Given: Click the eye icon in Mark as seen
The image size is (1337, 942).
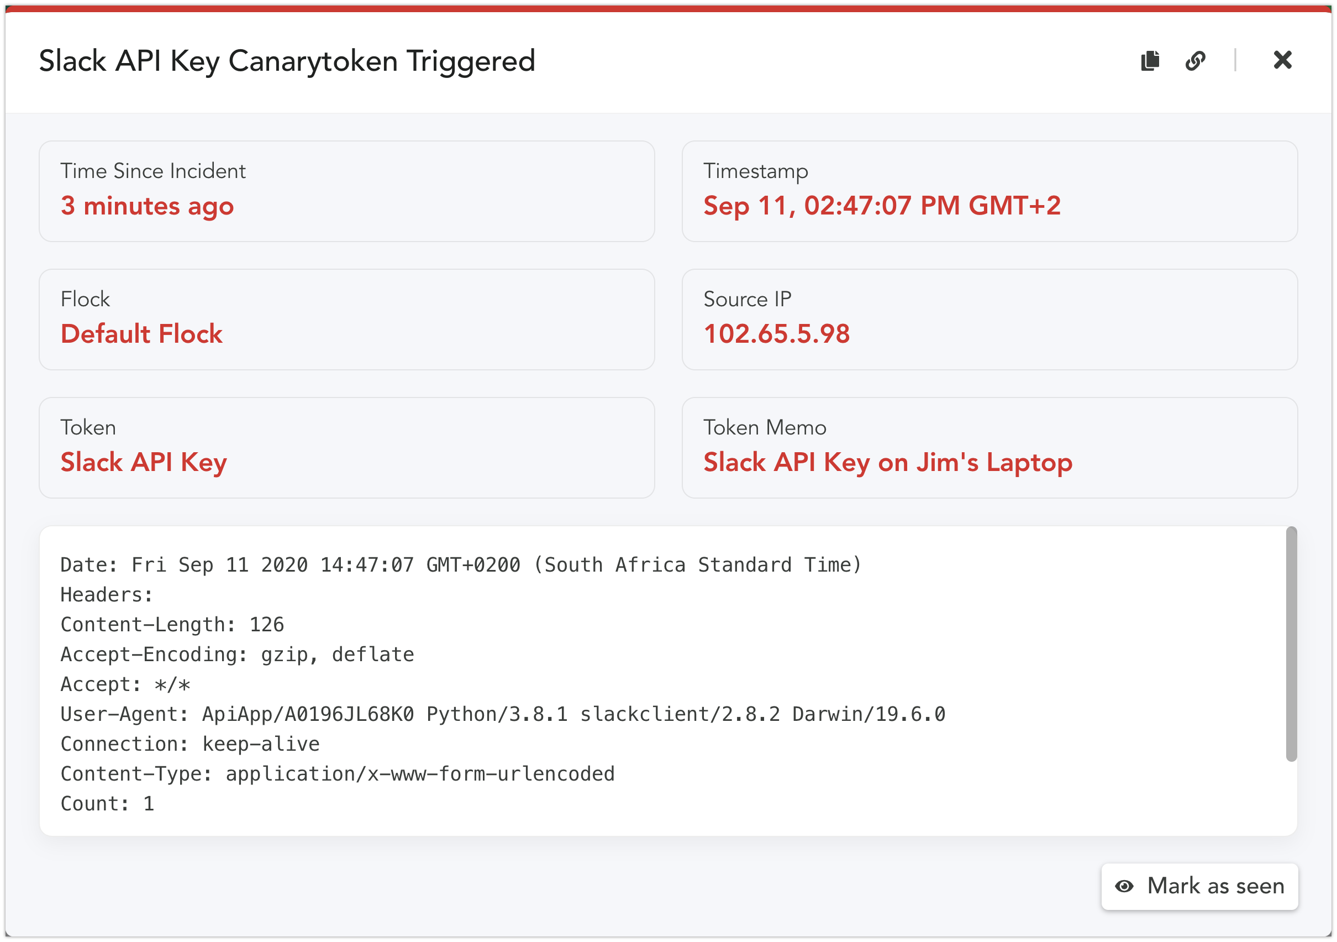Looking at the screenshot, I should 1124,886.
